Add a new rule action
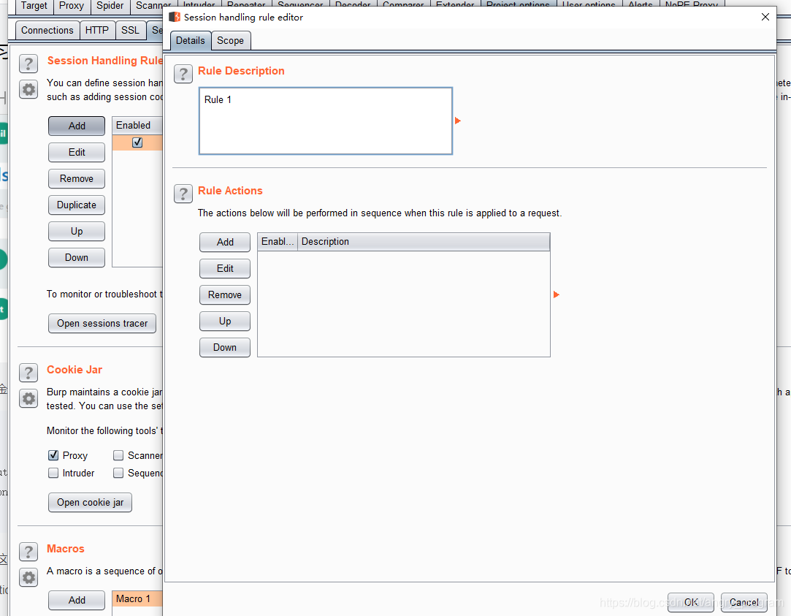 [225, 242]
